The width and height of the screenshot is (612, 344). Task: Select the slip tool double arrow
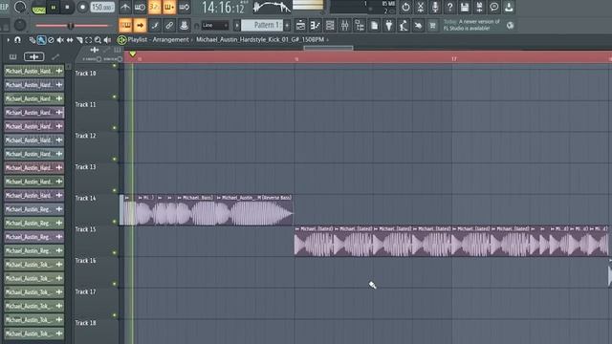click(70, 40)
